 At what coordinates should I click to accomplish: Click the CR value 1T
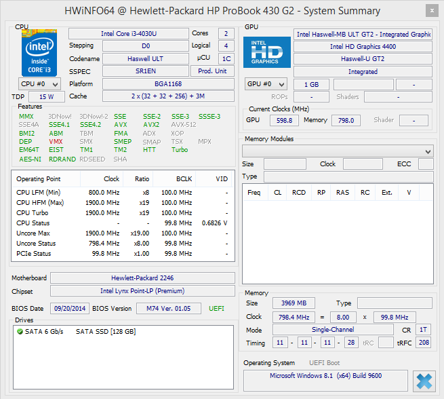[423, 330]
